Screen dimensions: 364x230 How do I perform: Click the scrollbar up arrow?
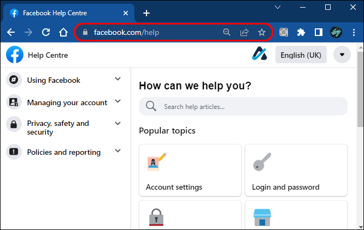pos(361,47)
